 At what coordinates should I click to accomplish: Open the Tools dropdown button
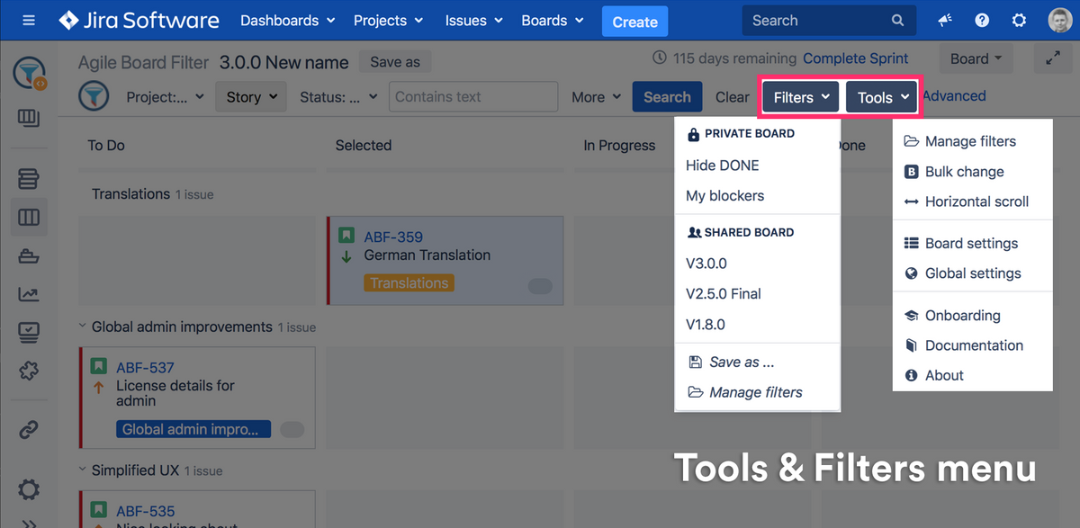(x=882, y=97)
